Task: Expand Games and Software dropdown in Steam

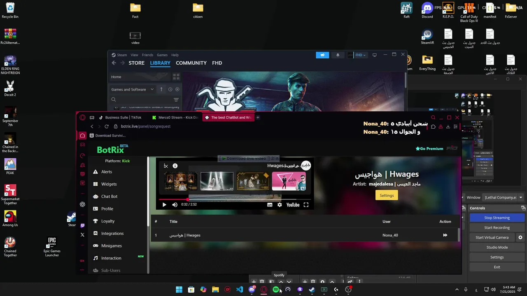Action: (133, 89)
